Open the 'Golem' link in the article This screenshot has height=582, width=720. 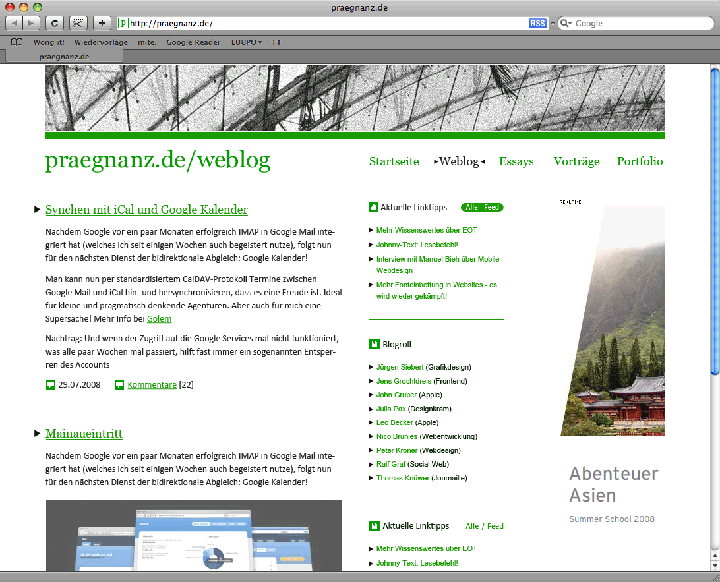(x=159, y=319)
